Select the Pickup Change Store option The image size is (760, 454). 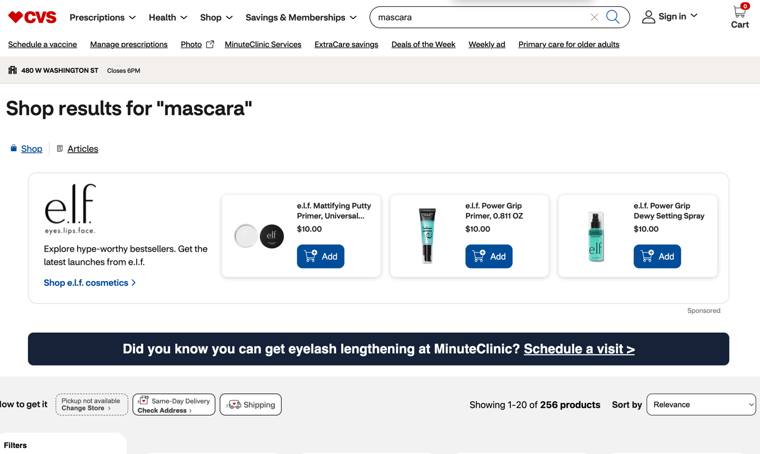coord(92,404)
